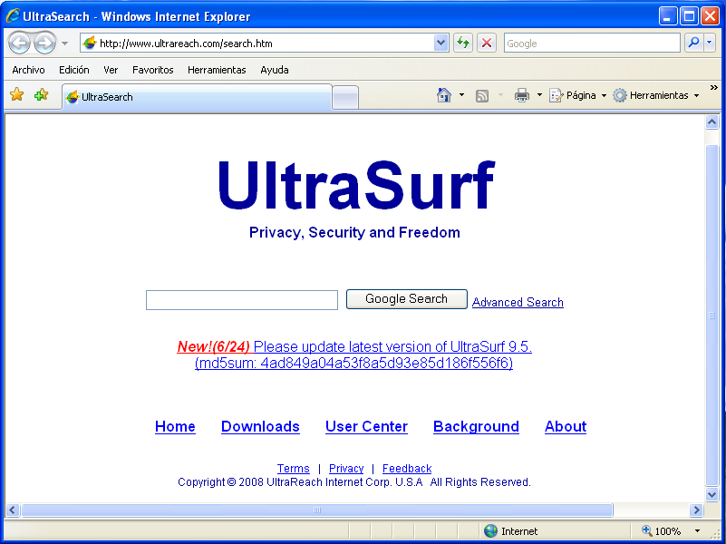
Task: Open the Advanced Search link
Action: 518,302
